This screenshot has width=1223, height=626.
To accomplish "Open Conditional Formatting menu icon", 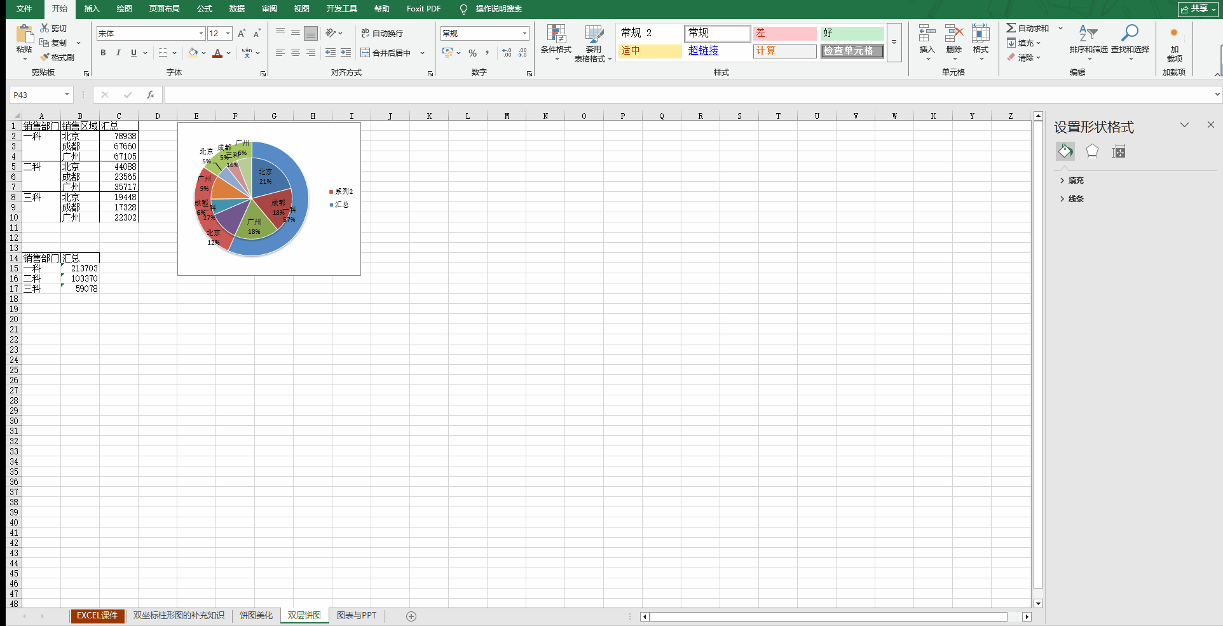I will point(556,36).
